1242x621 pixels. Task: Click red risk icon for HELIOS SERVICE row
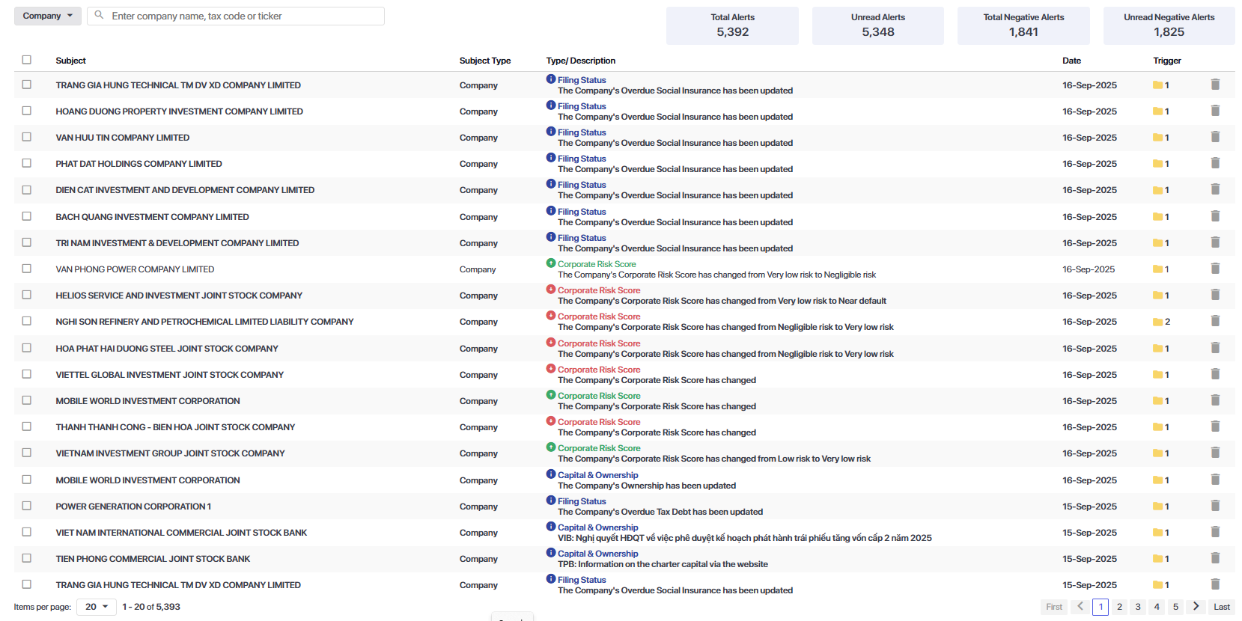[551, 290]
